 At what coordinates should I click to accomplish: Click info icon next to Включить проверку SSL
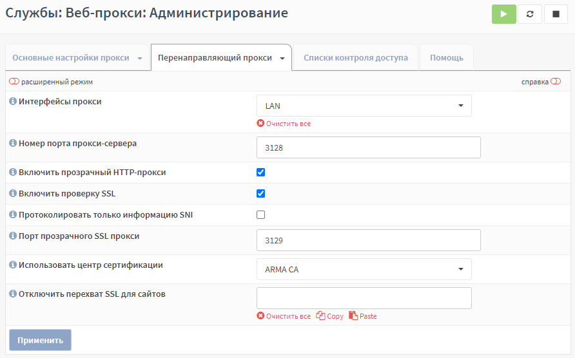[13, 193]
